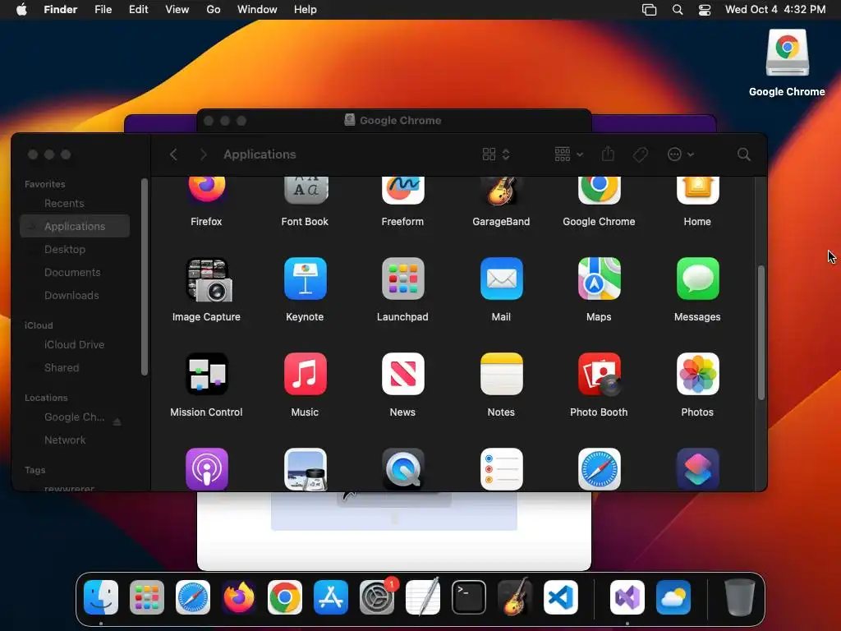
Task: Go forward with the Finder forward arrow
Action: pyautogui.click(x=204, y=154)
